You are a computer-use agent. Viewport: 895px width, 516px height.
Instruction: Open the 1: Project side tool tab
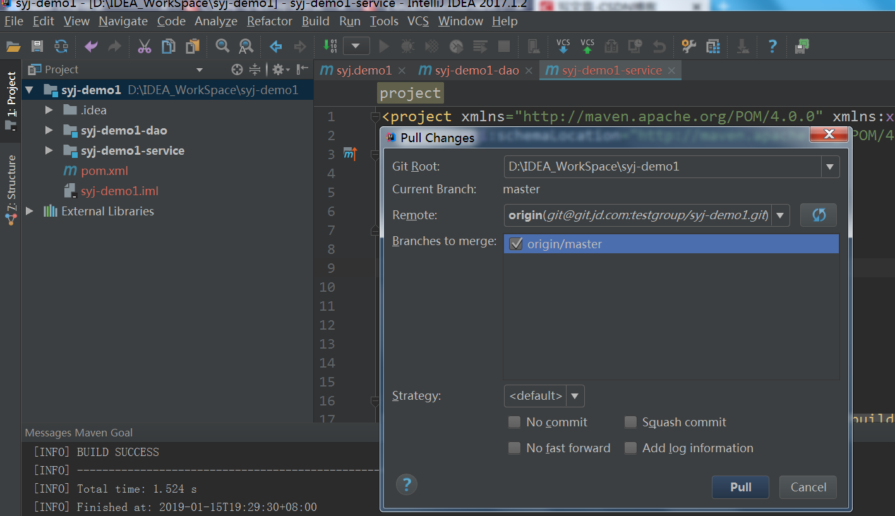(x=11, y=101)
